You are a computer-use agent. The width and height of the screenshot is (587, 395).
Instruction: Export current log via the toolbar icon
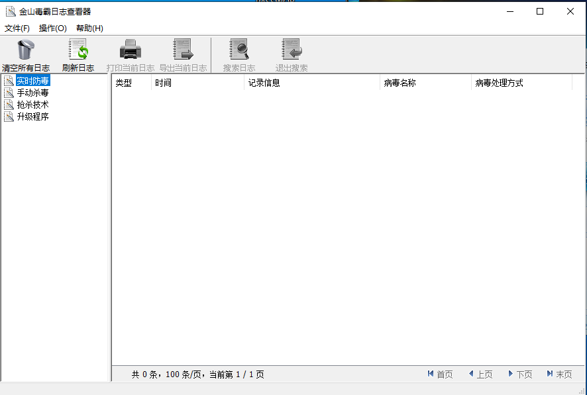183,50
